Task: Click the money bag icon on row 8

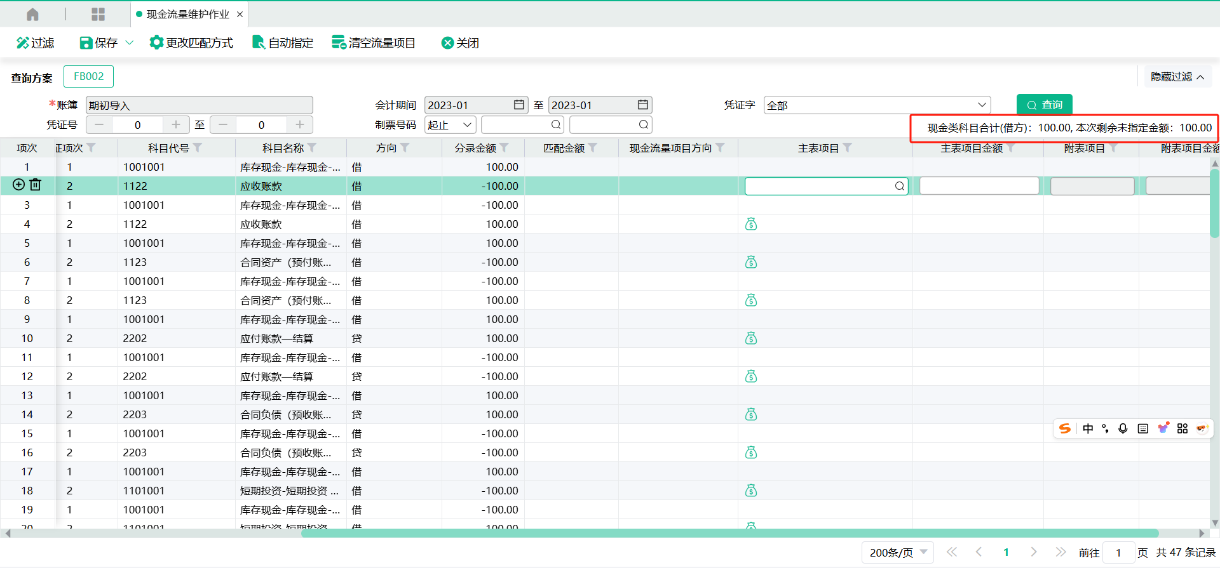Action: point(751,300)
